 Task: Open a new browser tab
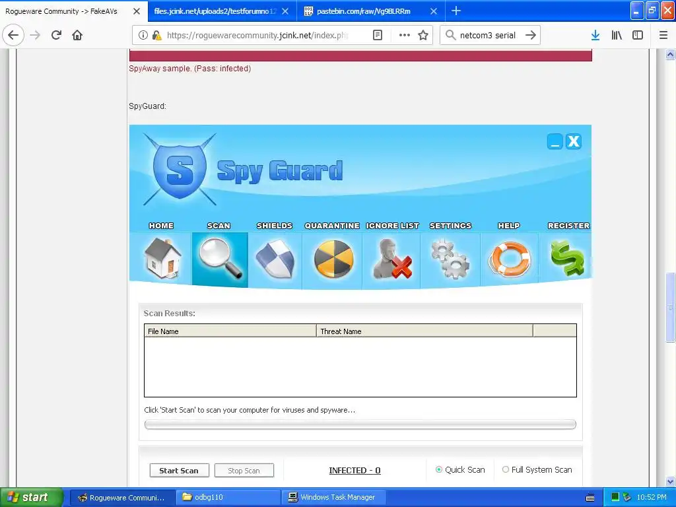pyautogui.click(x=456, y=11)
